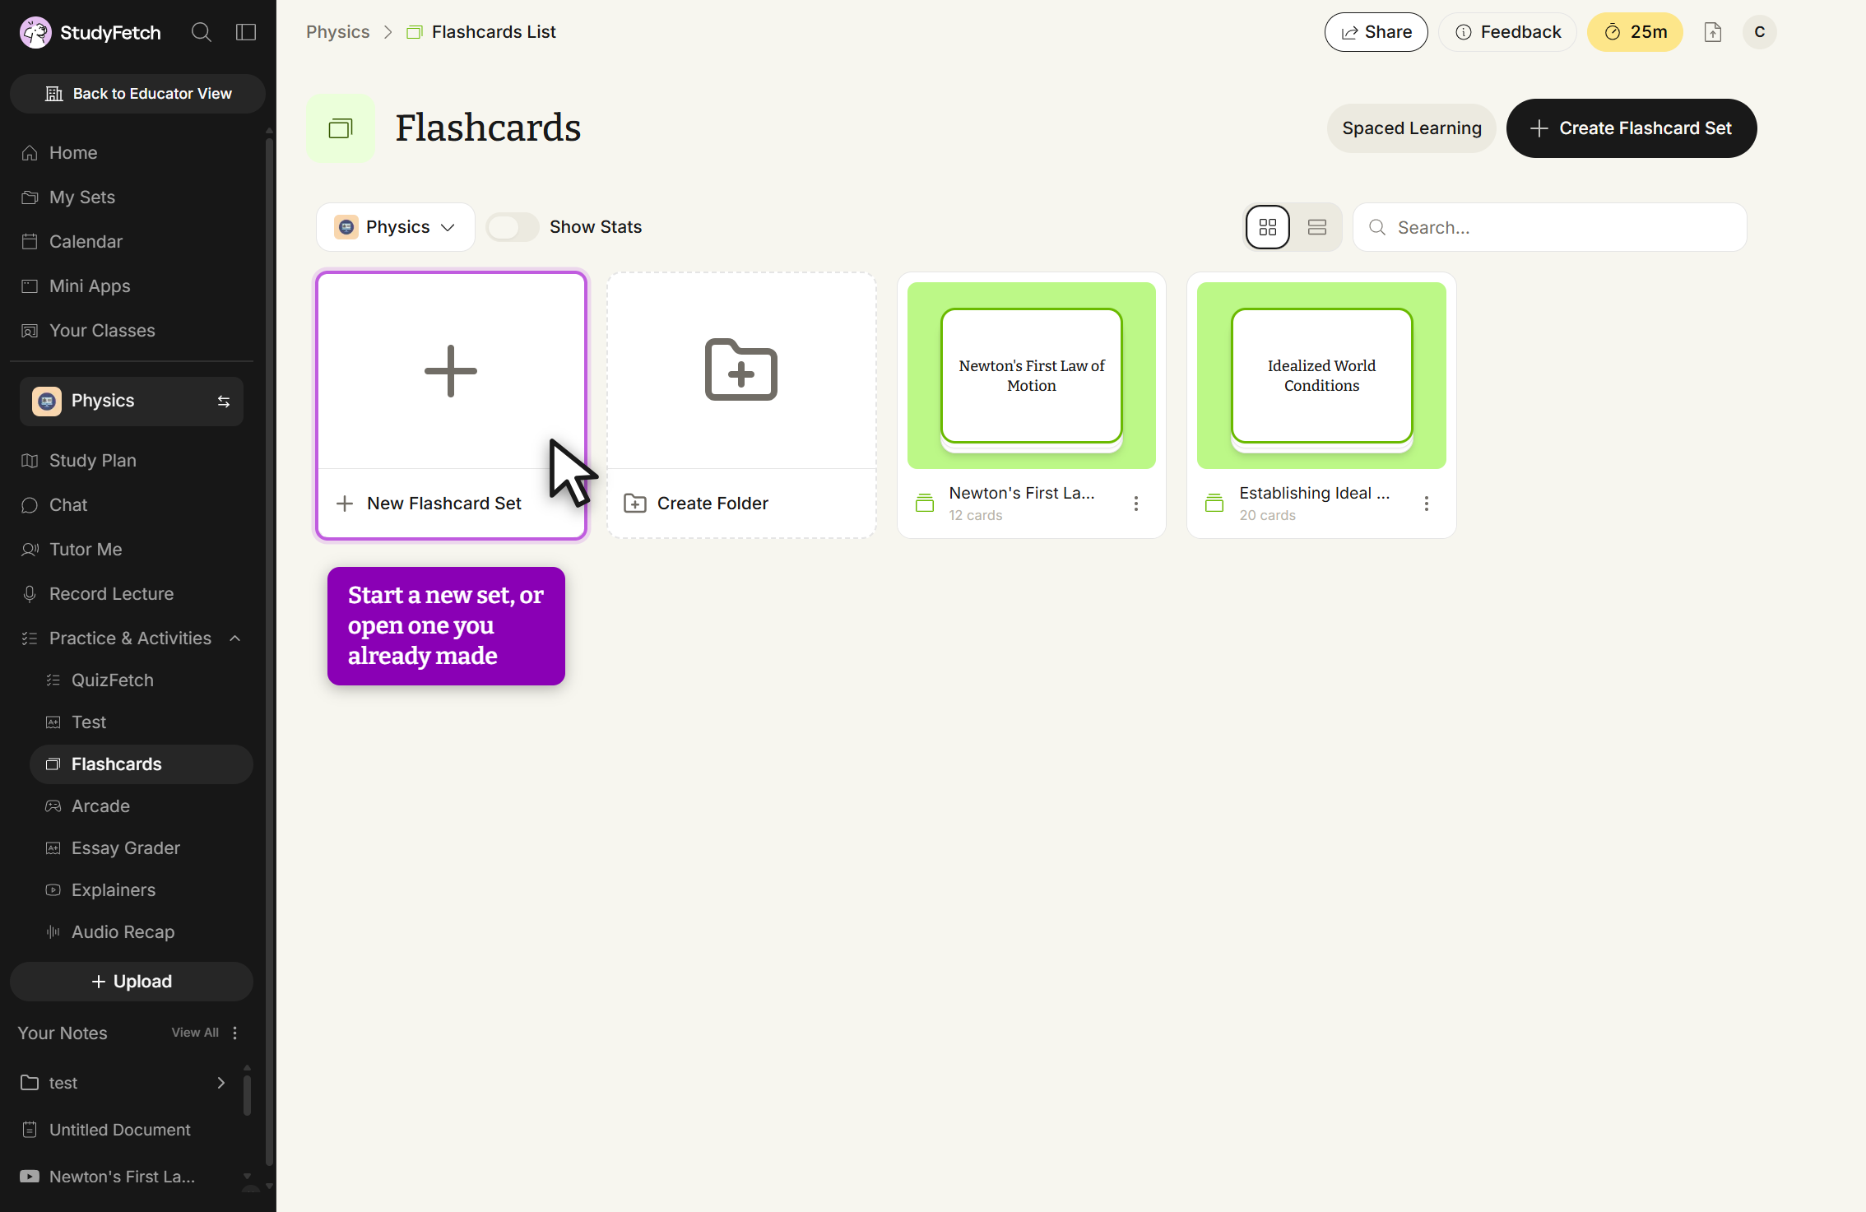Viewport: 1866px width, 1212px height.
Task: Collapse Practice & Activities section
Action: tap(235, 639)
